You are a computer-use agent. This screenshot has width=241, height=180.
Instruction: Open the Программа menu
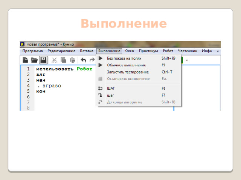tap(33, 51)
